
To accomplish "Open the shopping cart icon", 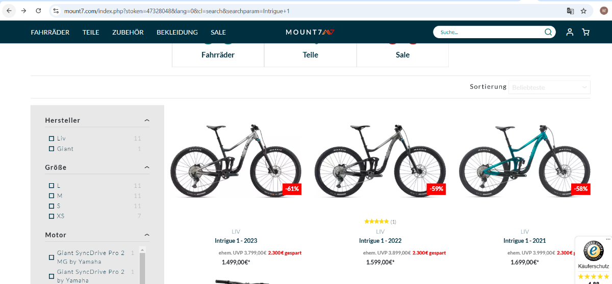I will coord(585,32).
